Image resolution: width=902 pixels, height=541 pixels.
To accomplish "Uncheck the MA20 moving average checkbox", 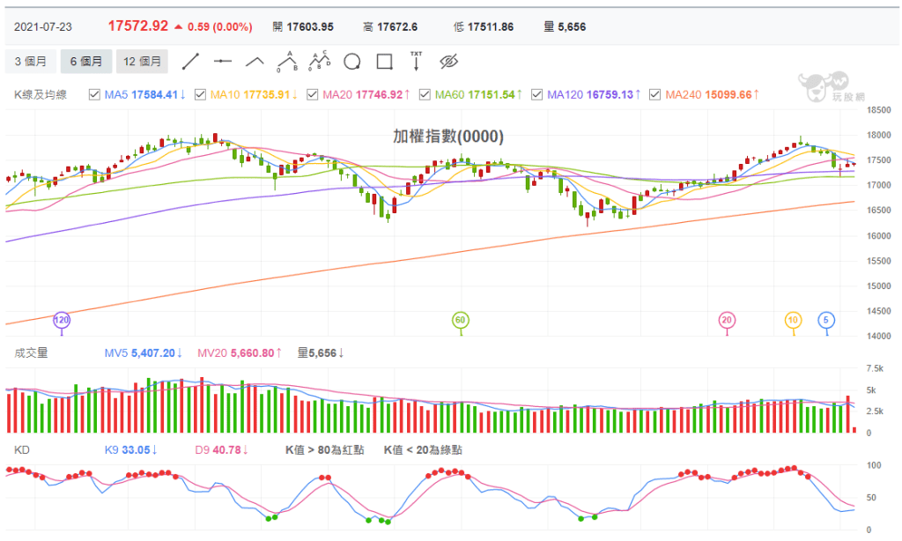I will pos(311,94).
